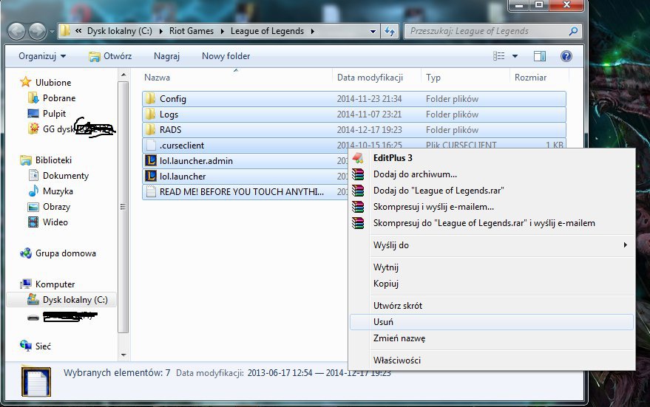Choose Zmień nazwę in the context menu
This screenshot has height=407, width=650.
pyautogui.click(x=492, y=338)
